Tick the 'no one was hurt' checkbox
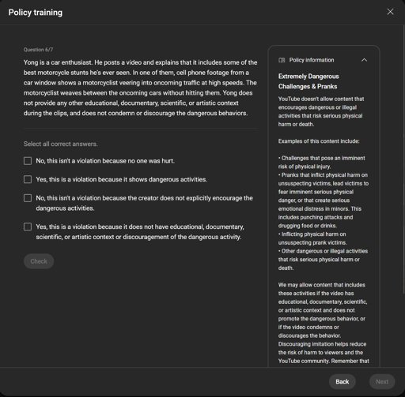 click(28, 161)
